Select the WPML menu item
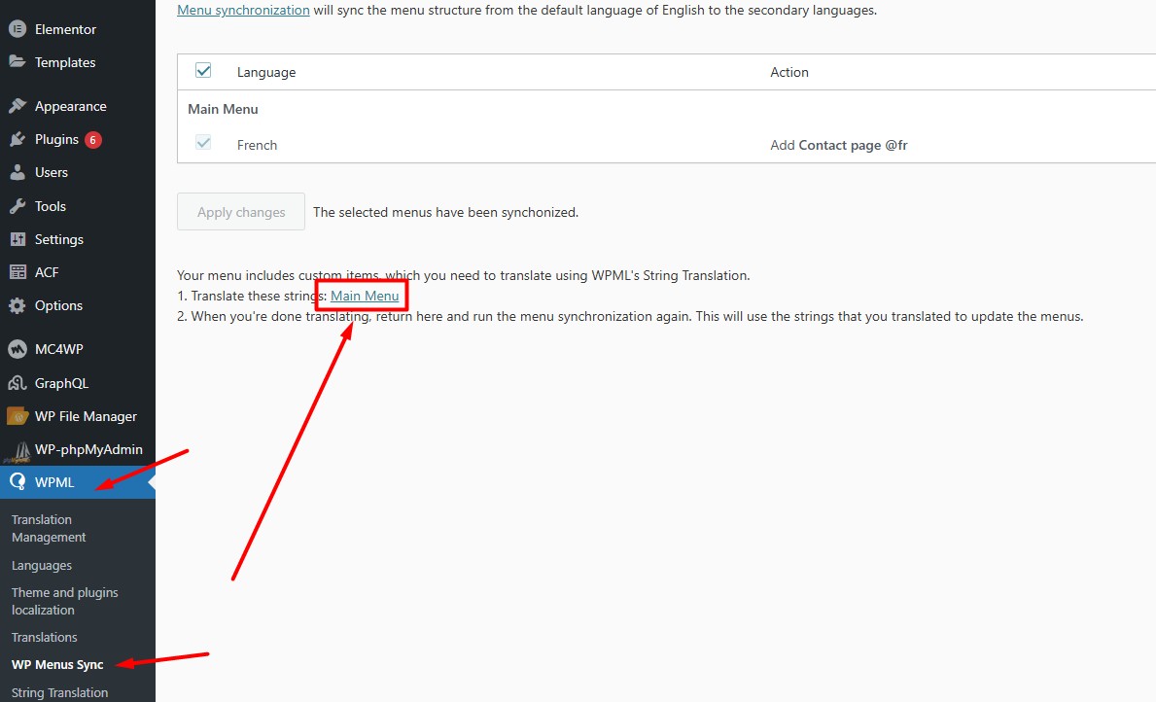The image size is (1156, 702). pyautogui.click(x=78, y=482)
